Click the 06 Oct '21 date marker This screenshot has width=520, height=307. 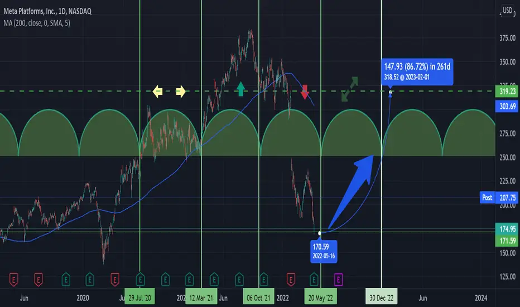point(258,298)
